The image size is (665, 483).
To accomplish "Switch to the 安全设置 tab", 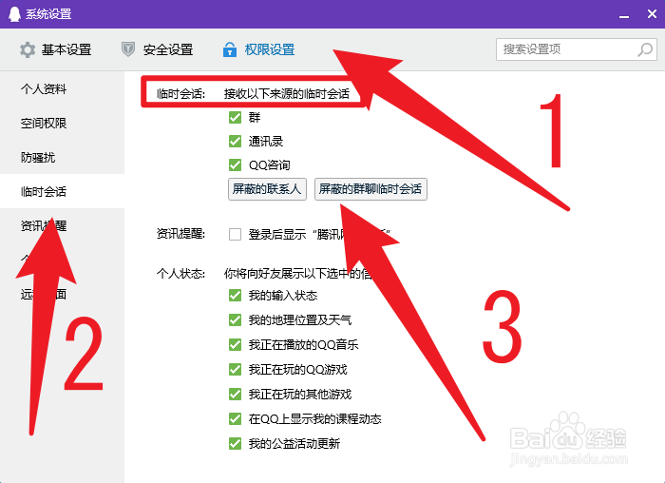I will pyautogui.click(x=157, y=49).
